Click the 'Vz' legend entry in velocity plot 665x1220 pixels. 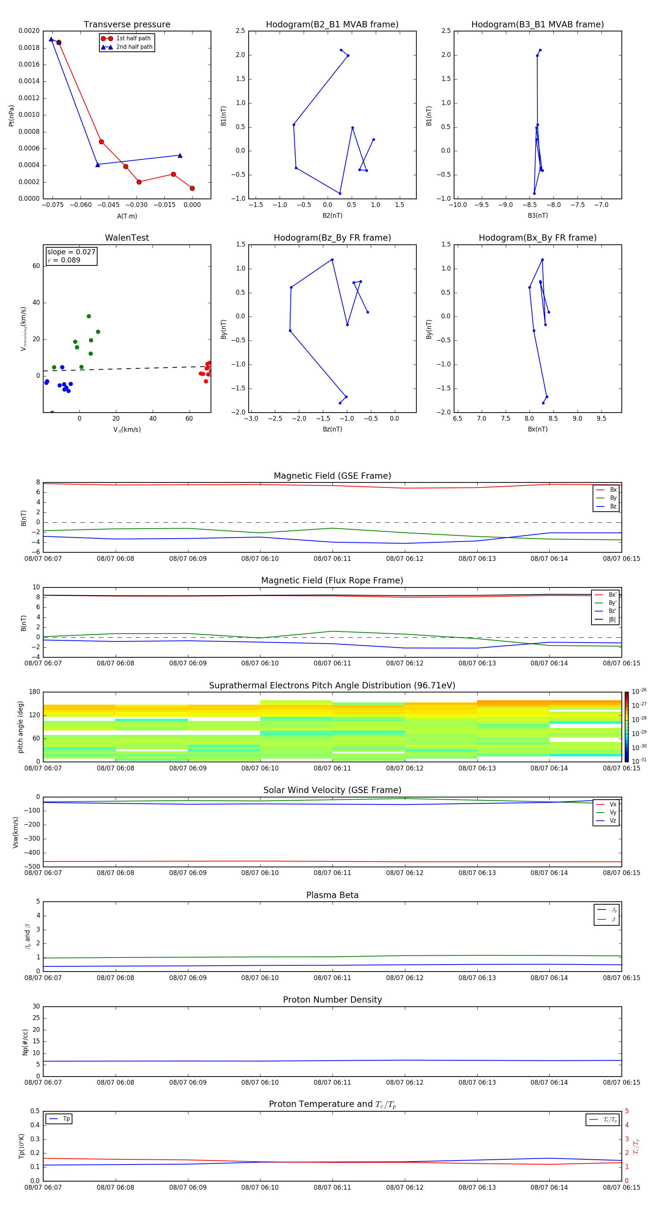point(606,821)
